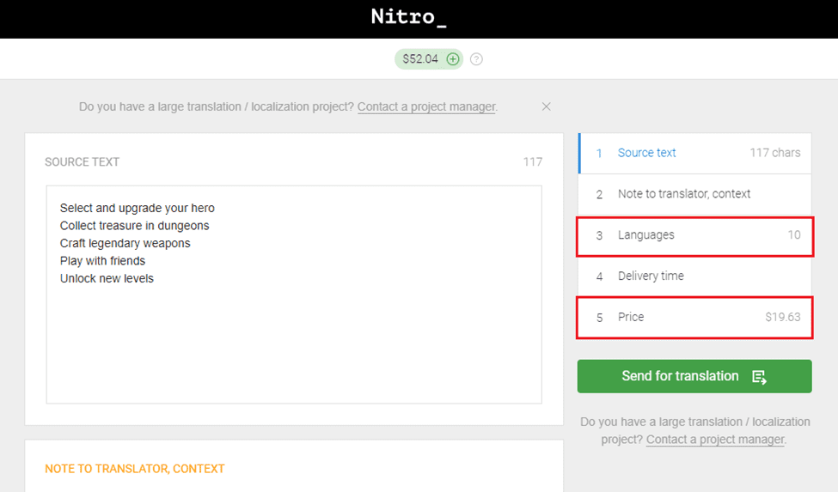
Task: Open the question mark help icon beside balance
Action: coord(477,59)
